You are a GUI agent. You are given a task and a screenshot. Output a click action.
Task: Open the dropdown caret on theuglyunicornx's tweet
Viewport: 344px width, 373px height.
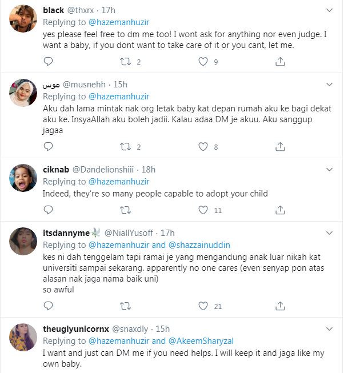coord(330,328)
